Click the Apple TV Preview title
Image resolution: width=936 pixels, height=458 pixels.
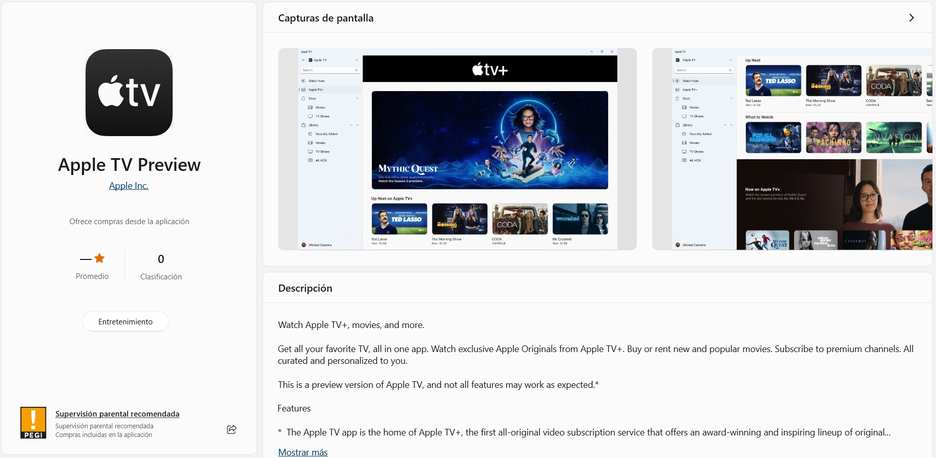point(129,165)
